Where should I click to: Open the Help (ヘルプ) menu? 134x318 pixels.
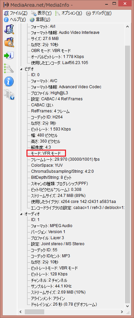(x=18, y=20)
